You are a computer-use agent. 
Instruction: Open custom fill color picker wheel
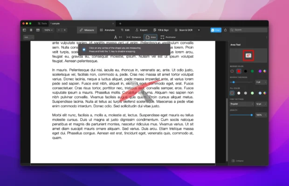265,93
